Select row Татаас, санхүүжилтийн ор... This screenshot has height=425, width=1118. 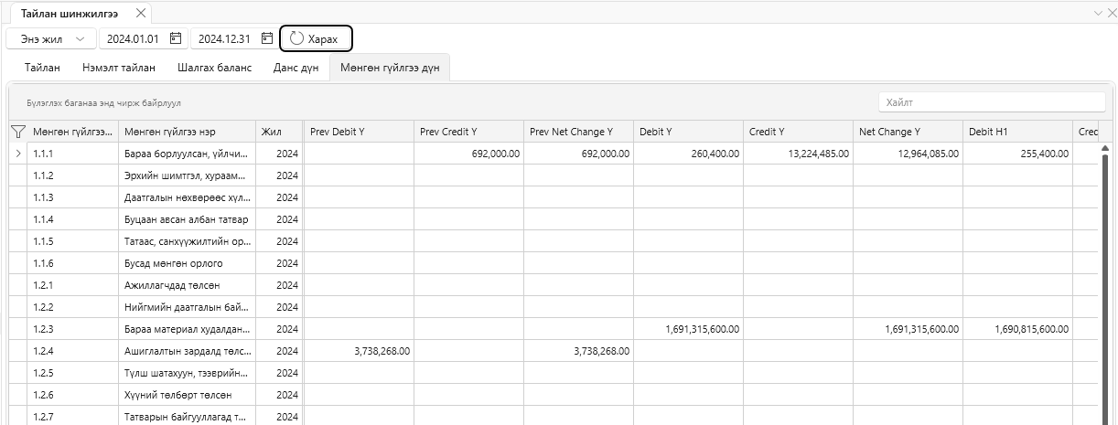[x=187, y=241]
